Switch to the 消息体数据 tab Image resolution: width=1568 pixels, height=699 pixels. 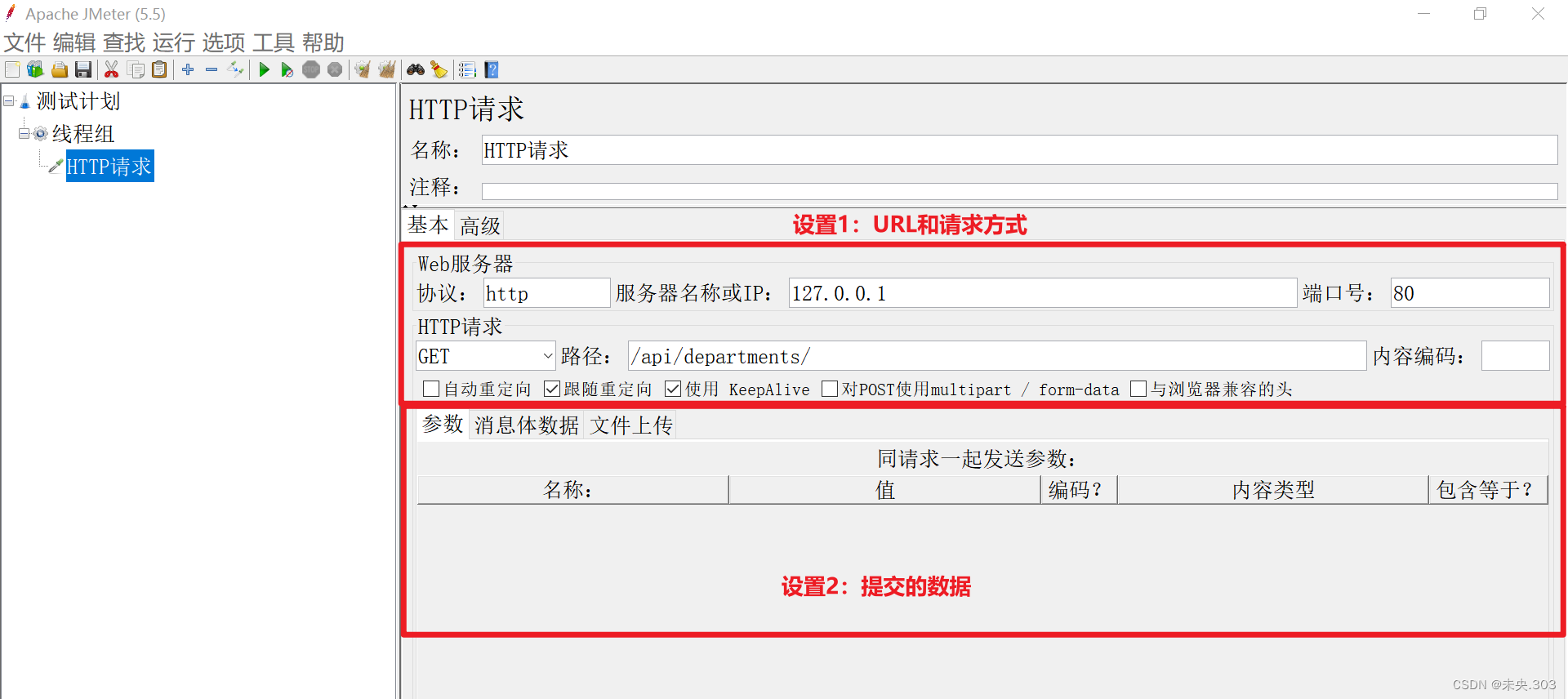[527, 425]
